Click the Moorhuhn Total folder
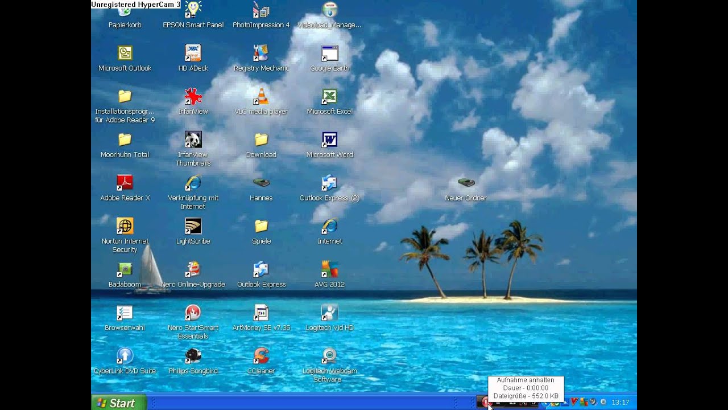Image resolution: width=728 pixels, height=410 pixels. pyautogui.click(x=125, y=140)
